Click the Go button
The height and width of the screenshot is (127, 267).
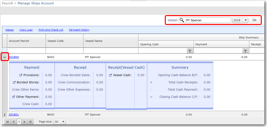pyautogui.click(x=255, y=20)
